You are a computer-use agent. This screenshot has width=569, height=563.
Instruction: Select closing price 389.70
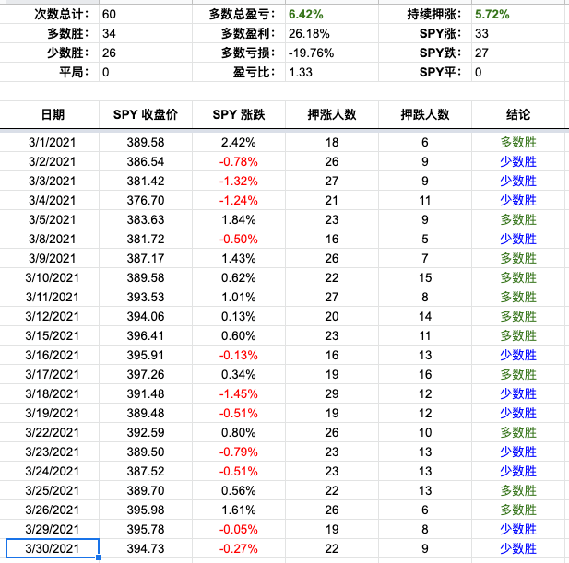click(x=146, y=490)
